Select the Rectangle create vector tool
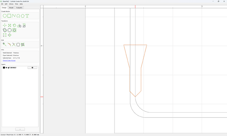227x136 pixels. (9, 16)
